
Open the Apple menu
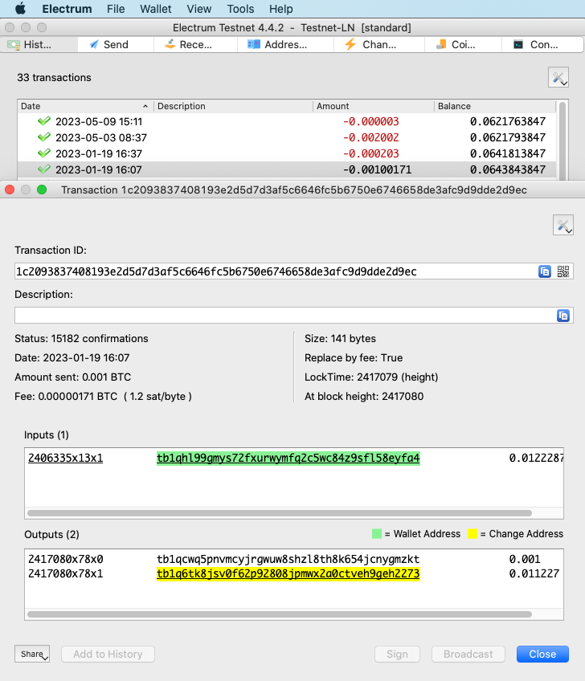pyautogui.click(x=20, y=9)
